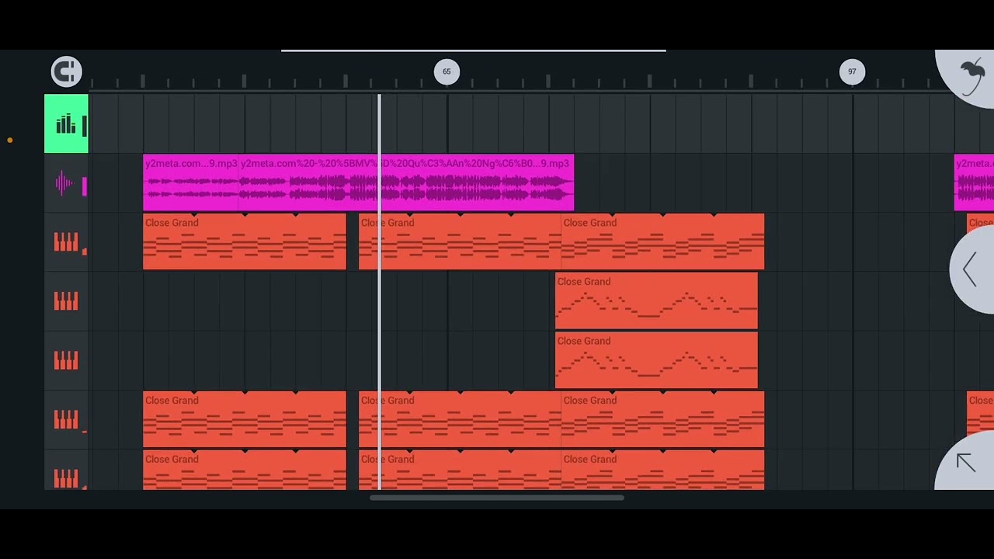Screen dimensions: 994x559
Task: Select the y2meta audio clip at right edge
Action: coord(974,183)
